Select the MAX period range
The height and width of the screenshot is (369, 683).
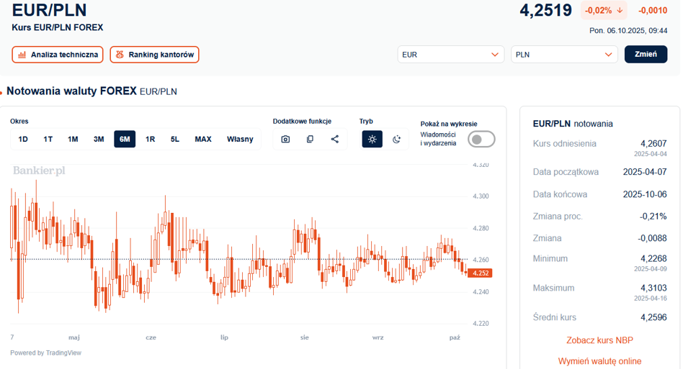pos(203,139)
